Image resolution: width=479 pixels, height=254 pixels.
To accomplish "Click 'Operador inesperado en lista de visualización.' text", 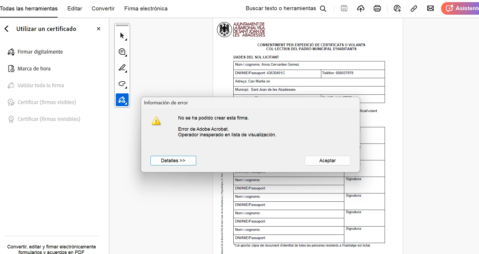I will pyautogui.click(x=227, y=135).
